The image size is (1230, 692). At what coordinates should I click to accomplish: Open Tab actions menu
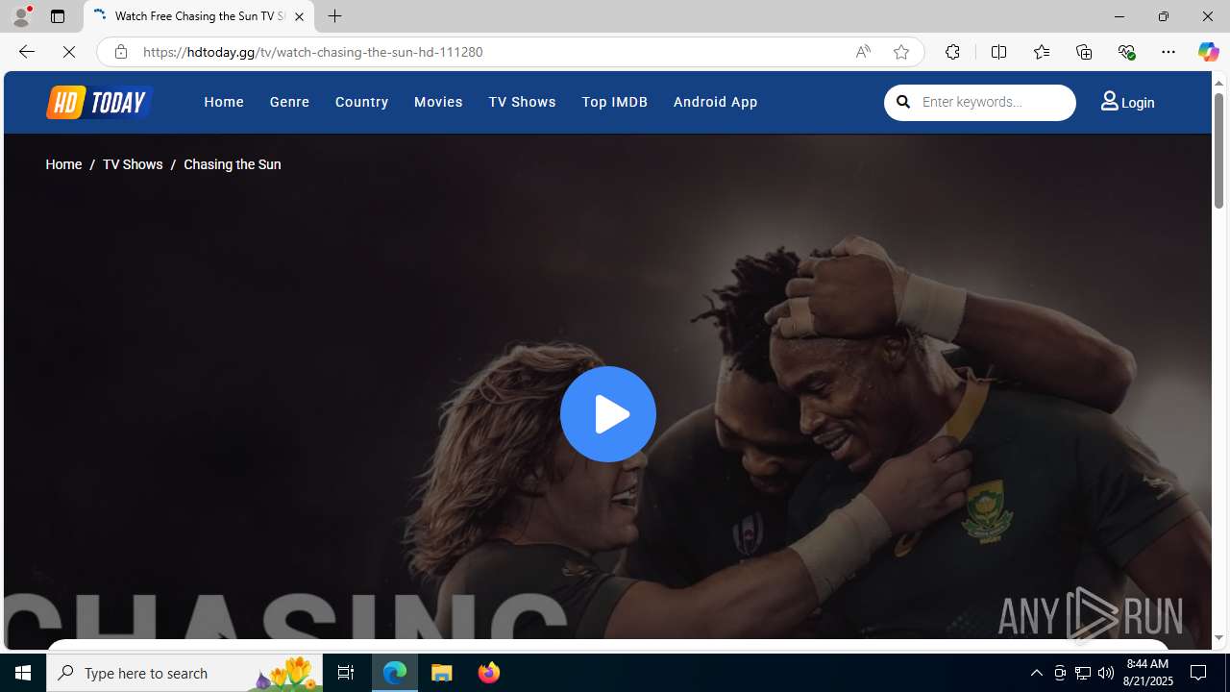[58, 16]
